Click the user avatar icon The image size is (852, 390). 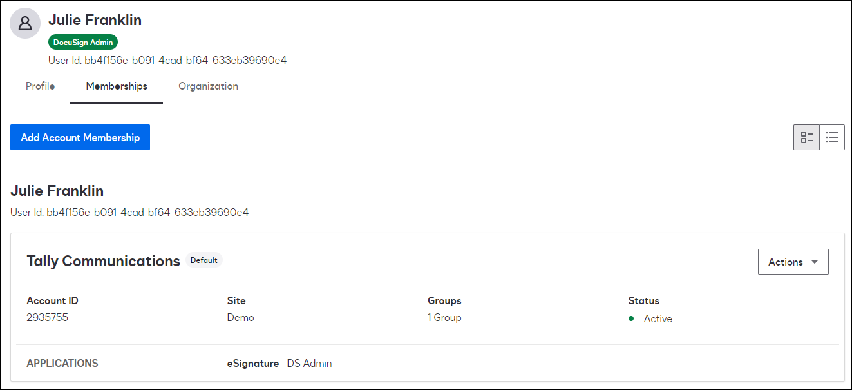pyautogui.click(x=25, y=24)
